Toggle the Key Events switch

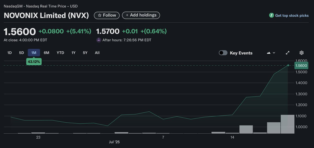point(223,53)
